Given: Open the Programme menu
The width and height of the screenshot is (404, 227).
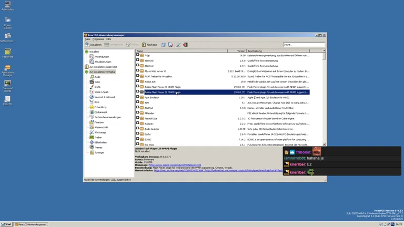Looking at the screenshot, I should coord(98,39).
